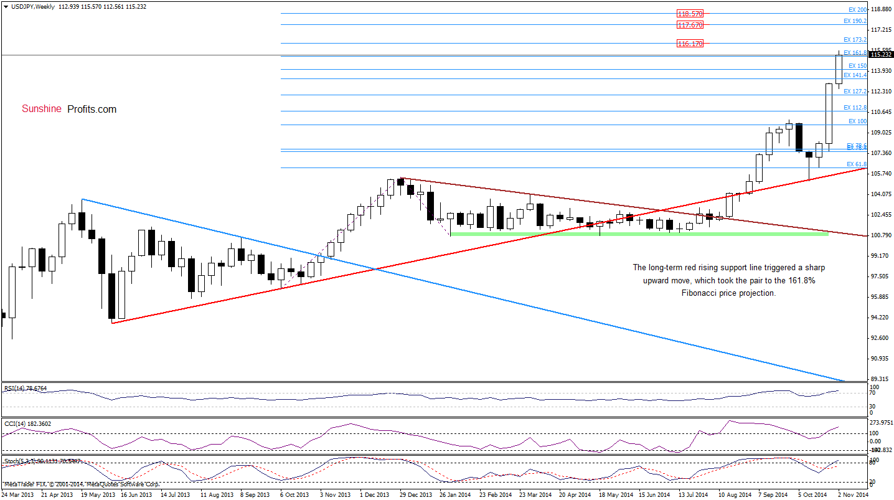Click the triangle icon beside USDJPY,Weekly title
Viewport: 894px width, 500px height.
pyautogui.click(x=6, y=6)
